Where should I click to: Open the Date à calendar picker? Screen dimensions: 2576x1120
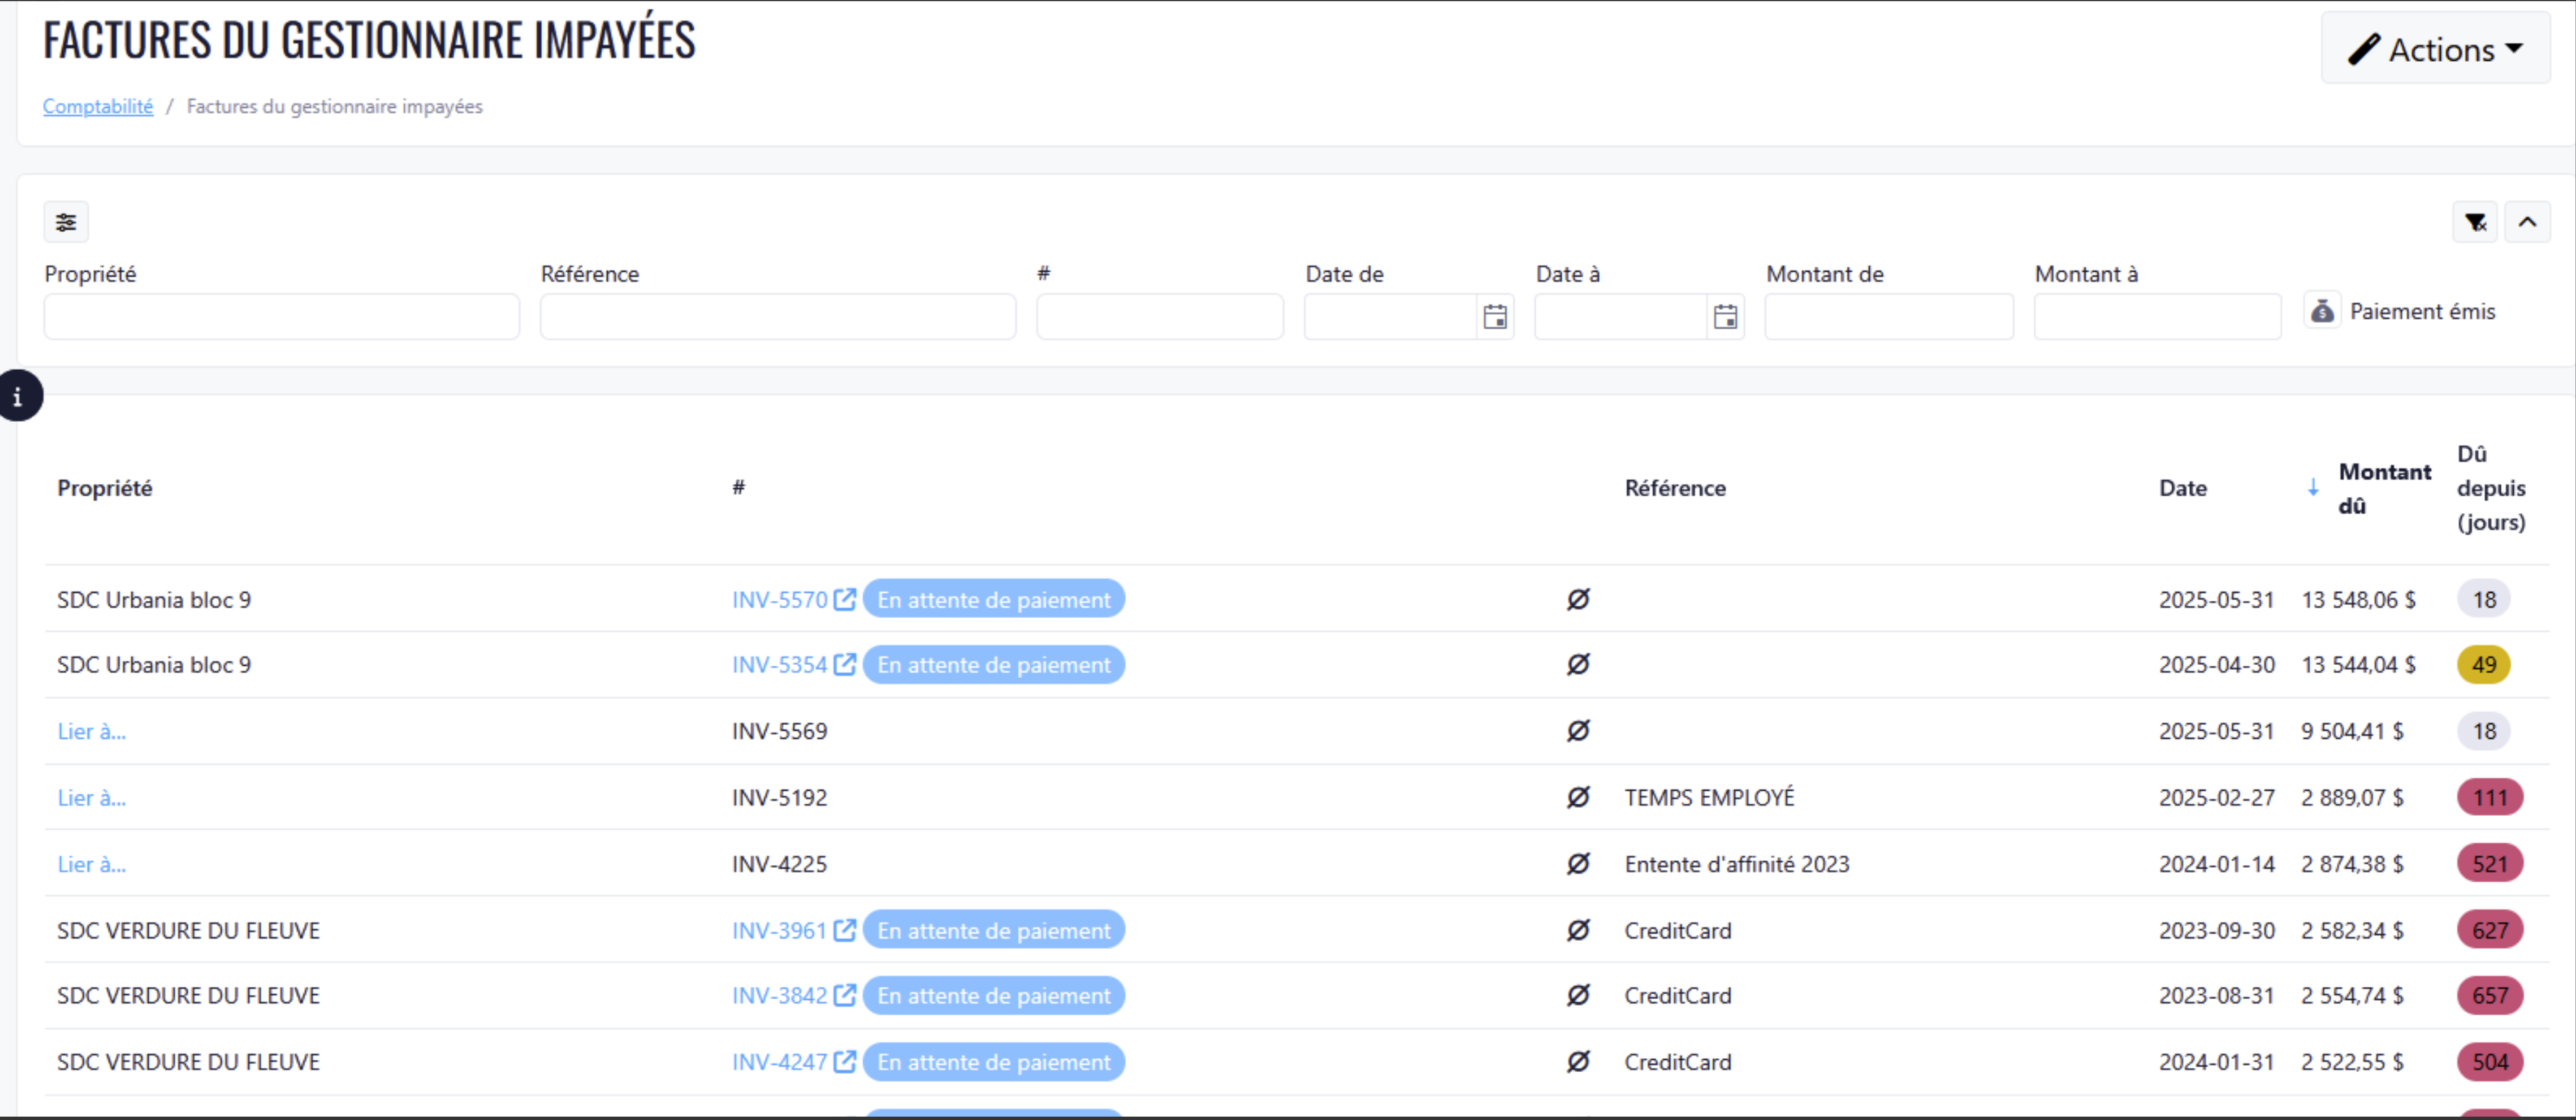point(1725,317)
